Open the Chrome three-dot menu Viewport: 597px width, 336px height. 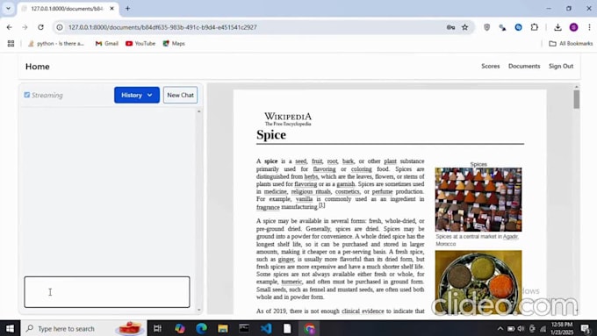(x=589, y=27)
